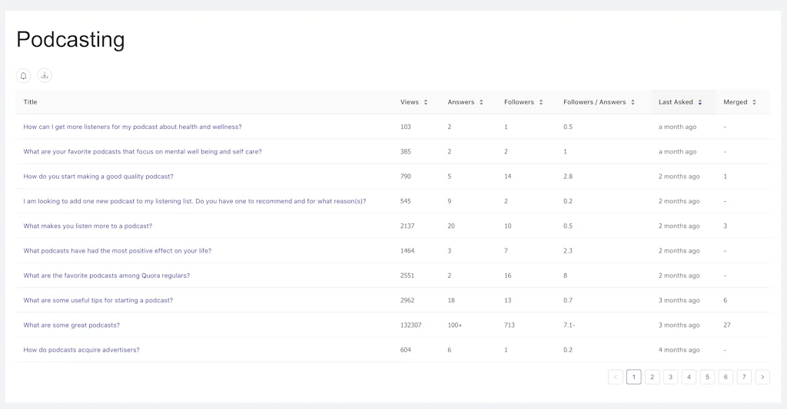This screenshot has height=409, width=787.
Task: Click the Podcasting page heading
Action: pyautogui.click(x=70, y=40)
